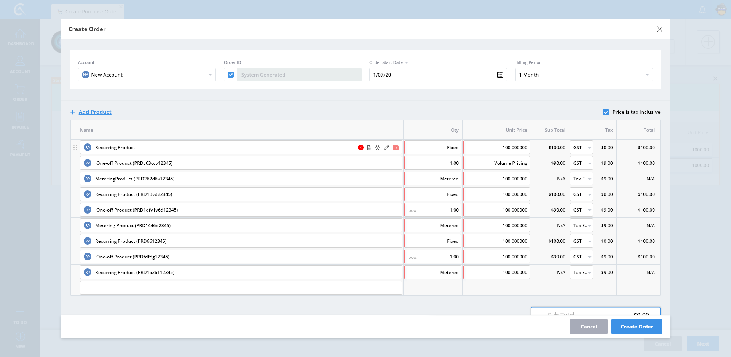Click the empty product name field in last row

point(241,288)
